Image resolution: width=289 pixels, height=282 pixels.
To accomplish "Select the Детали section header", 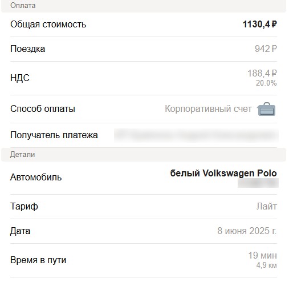I will [144, 155].
